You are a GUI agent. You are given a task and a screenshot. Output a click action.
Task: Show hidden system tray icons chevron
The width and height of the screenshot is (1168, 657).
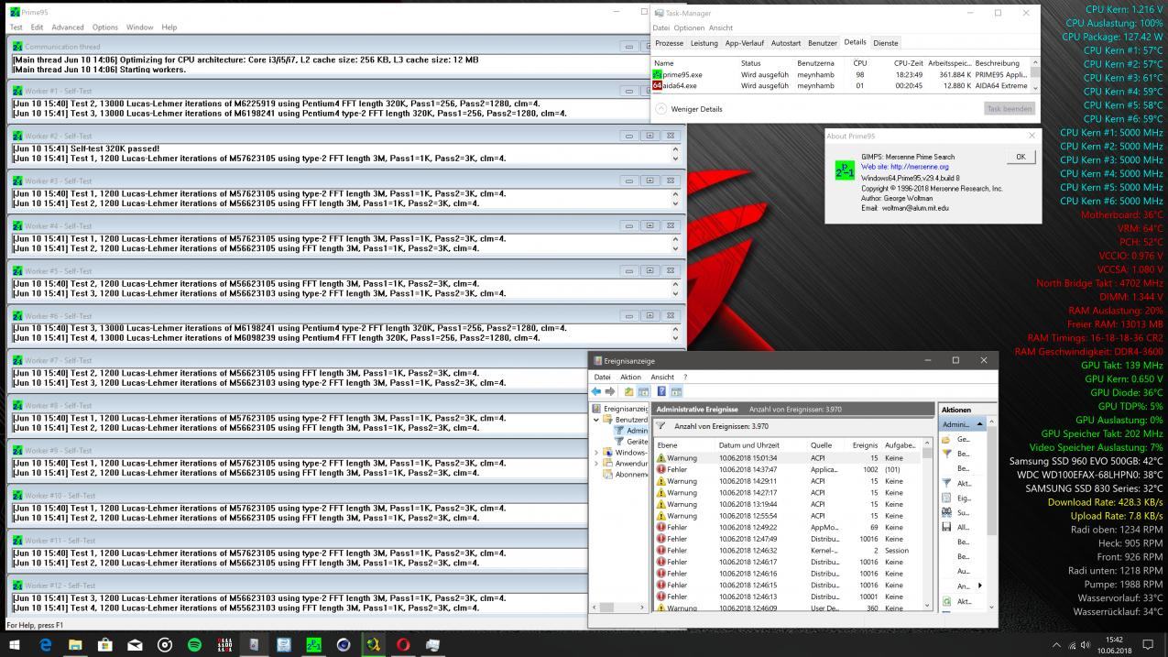pyautogui.click(x=1056, y=645)
